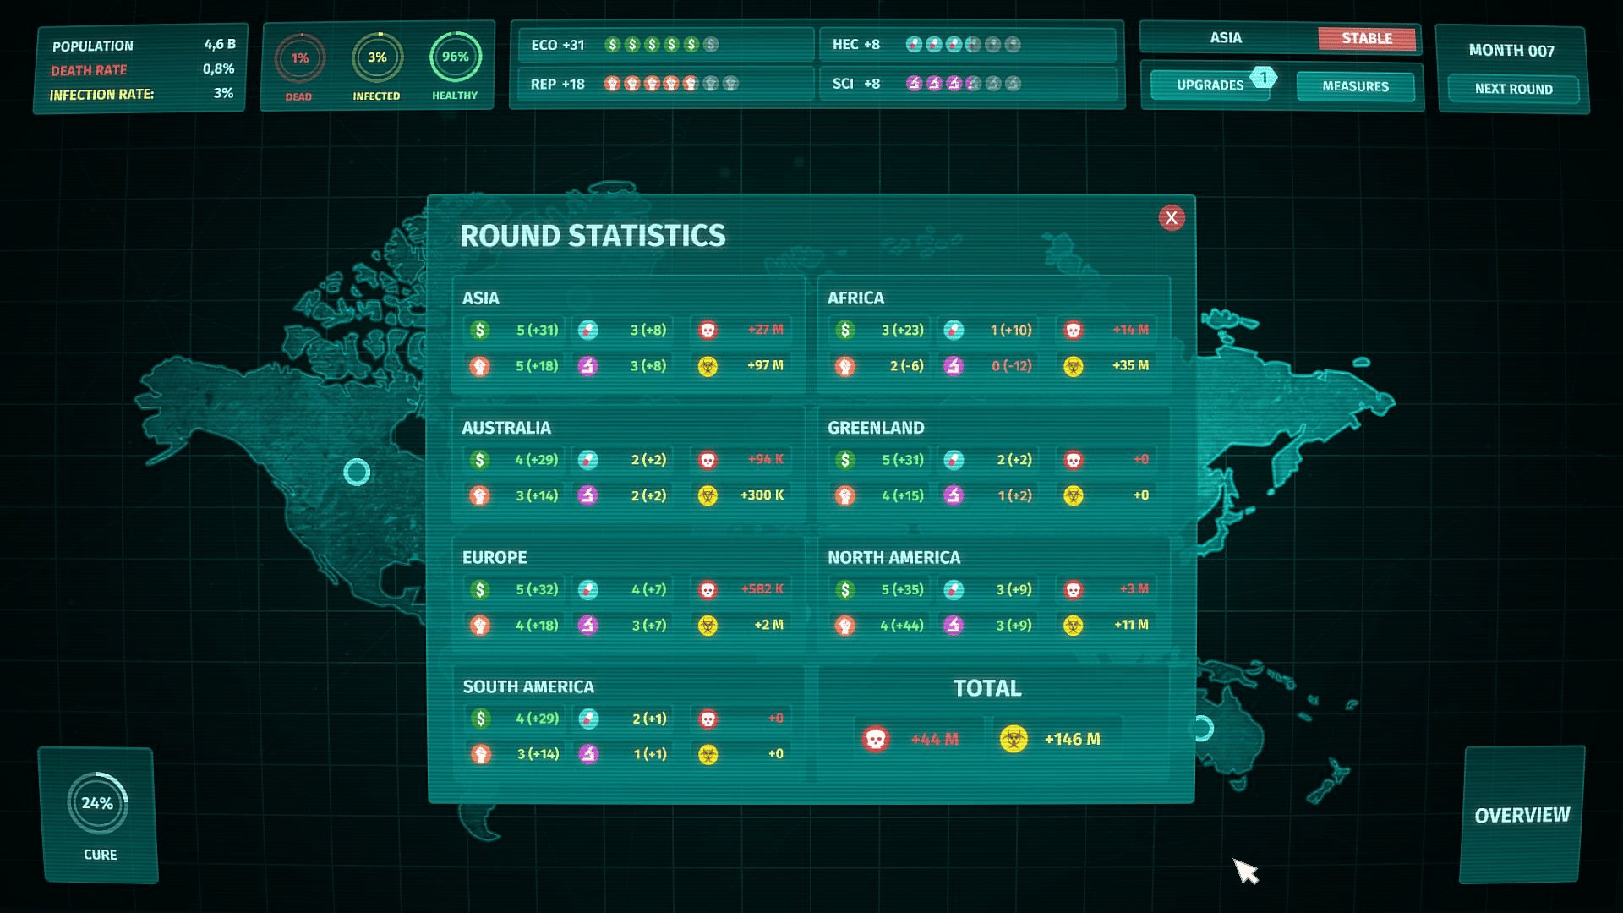Viewport: 1623px width, 913px height.
Task: Click Europe's biohazard infection icon
Action: pyautogui.click(x=708, y=626)
